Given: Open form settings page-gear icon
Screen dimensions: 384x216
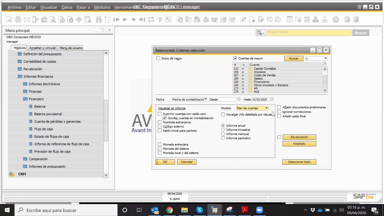Looking at the screenshot, I should (252, 20).
